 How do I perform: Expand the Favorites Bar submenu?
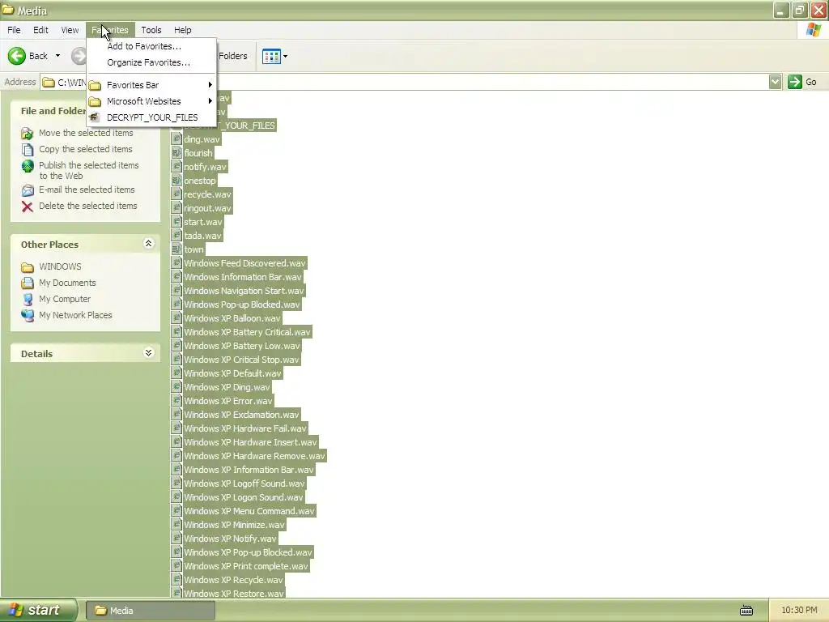pyautogui.click(x=151, y=85)
